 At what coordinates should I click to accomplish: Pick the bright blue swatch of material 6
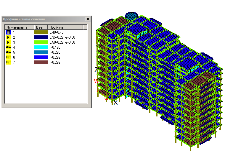click(41, 57)
